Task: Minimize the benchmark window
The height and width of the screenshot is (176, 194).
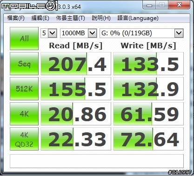Action: pos(149,5)
